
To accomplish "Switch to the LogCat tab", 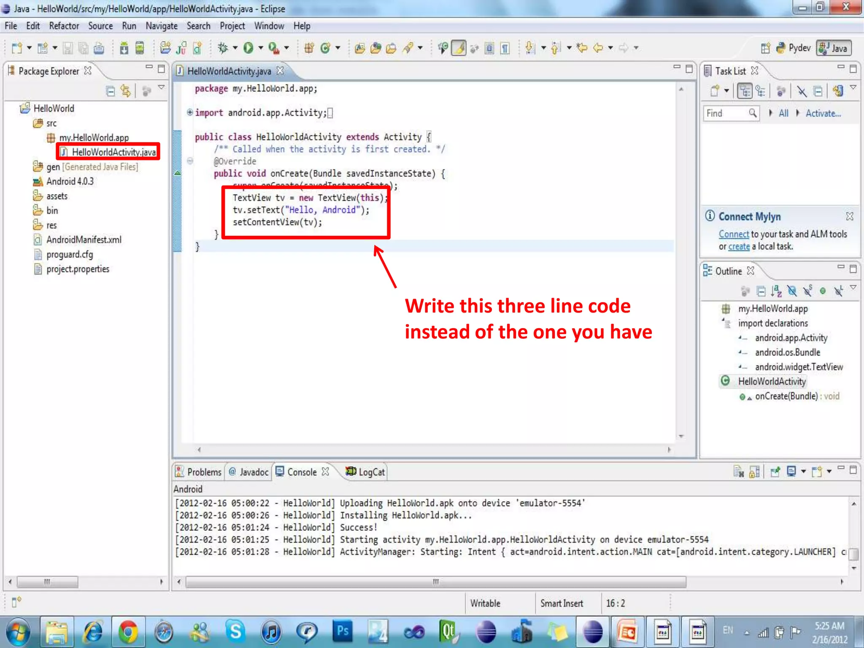I will pyautogui.click(x=365, y=472).
